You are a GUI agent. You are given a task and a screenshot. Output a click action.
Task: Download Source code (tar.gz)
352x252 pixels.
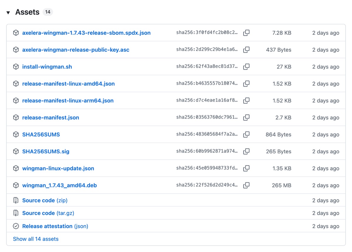[48, 213]
